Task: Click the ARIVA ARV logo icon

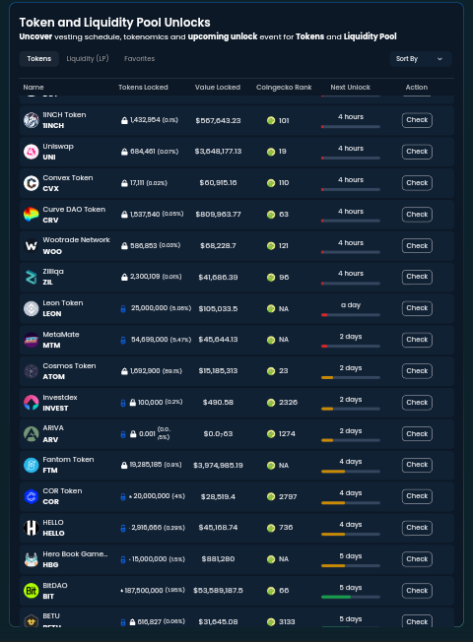Action: pyautogui.click(x=32, y=434)
